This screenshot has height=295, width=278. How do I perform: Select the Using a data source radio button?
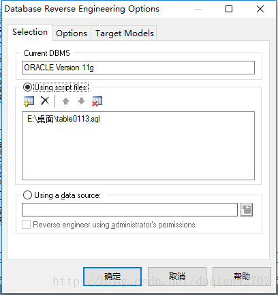coord(27,195)
